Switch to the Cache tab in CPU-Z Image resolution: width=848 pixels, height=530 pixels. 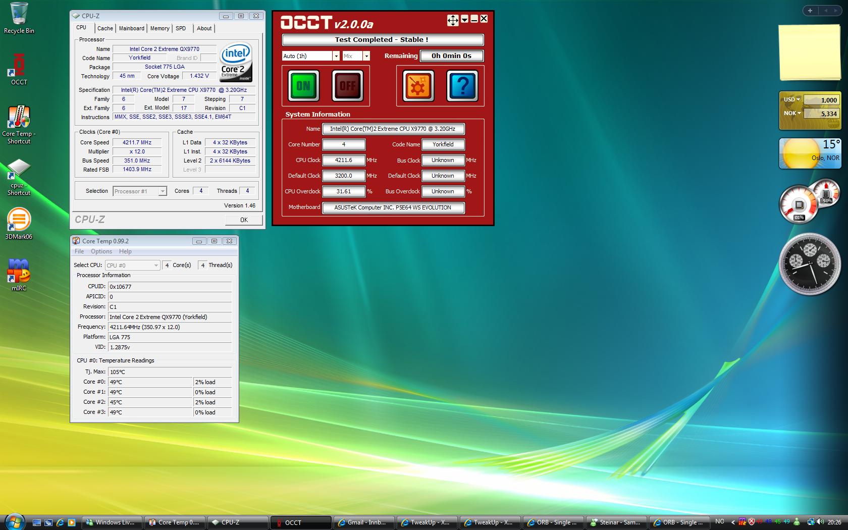[x=105, y=29]
